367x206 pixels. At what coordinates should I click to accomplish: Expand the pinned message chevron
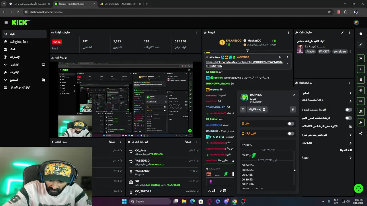point(287,64)
